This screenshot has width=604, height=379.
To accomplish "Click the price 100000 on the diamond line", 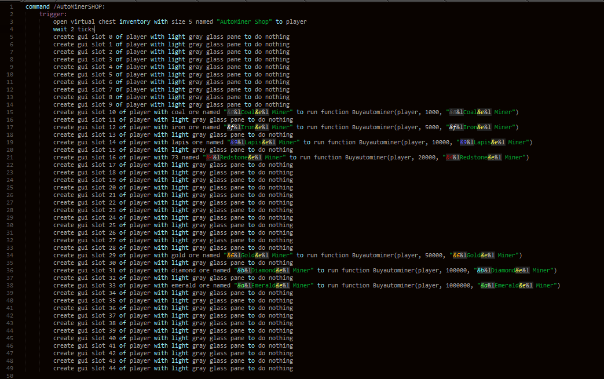I will pyautogui.click(x=456, y=270).
